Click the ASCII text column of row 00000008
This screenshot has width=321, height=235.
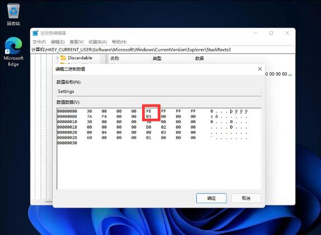[x=229, y=116]
